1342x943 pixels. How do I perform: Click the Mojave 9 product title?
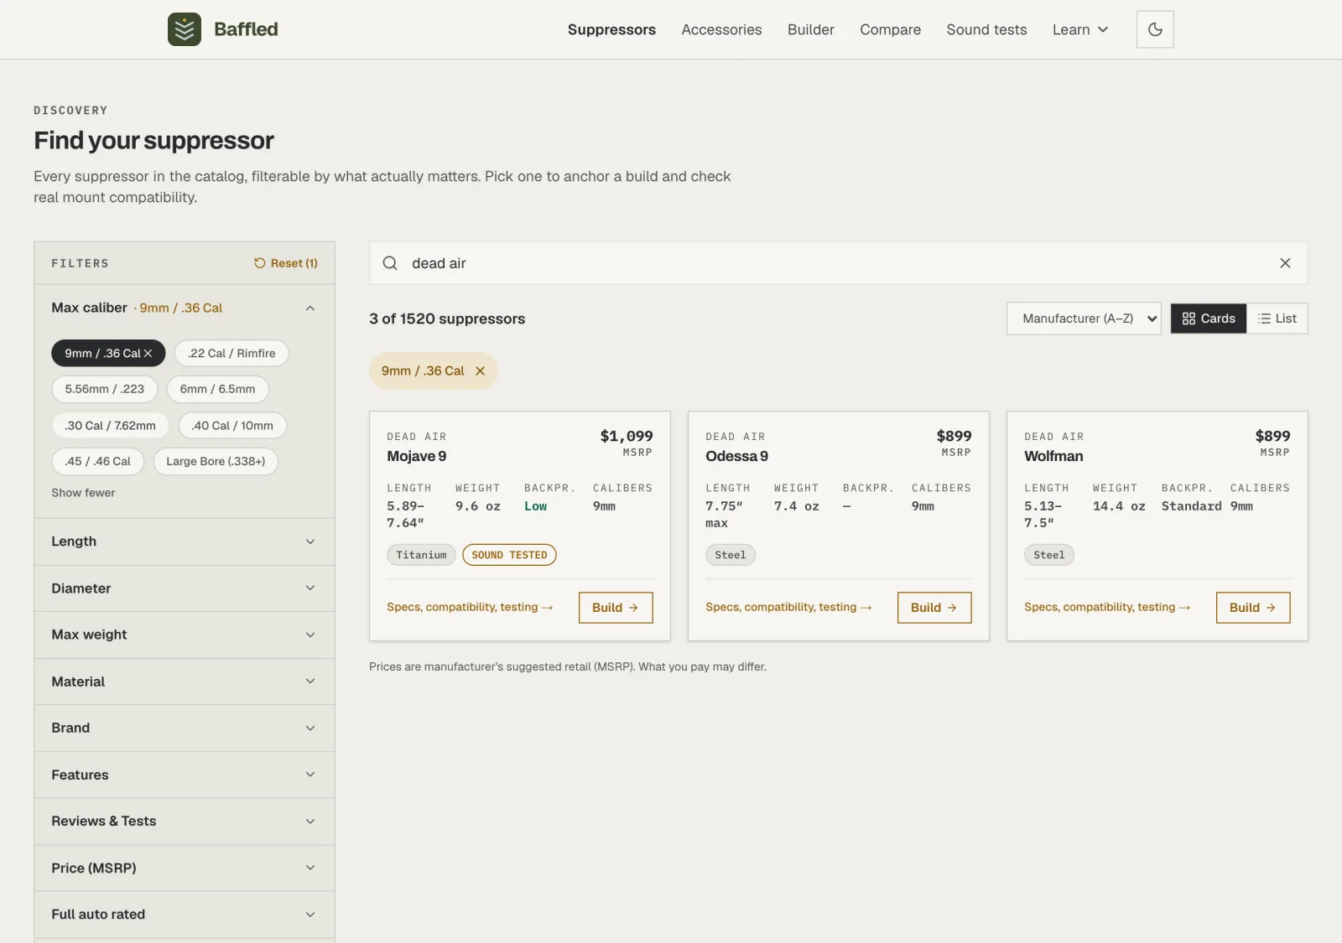[x=417, y=457]
